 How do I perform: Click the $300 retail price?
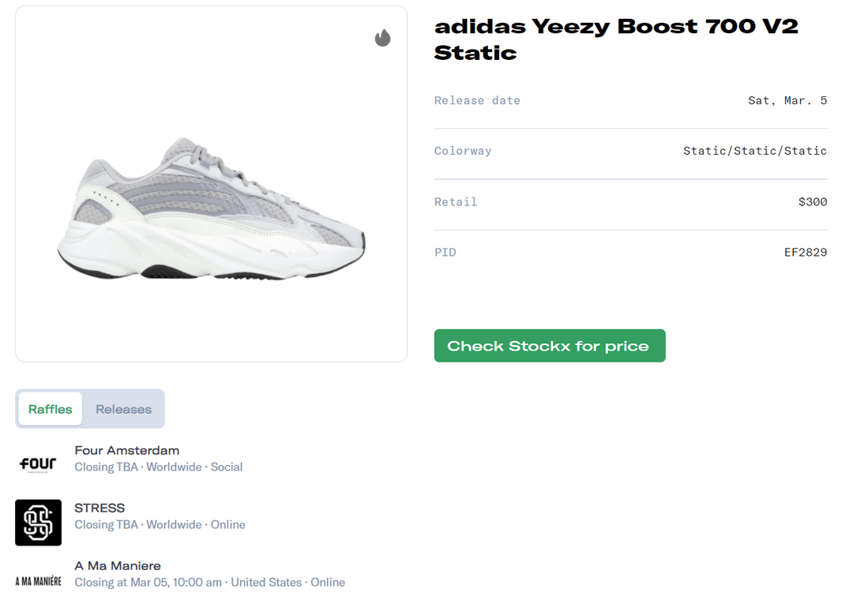coord(812,201)
